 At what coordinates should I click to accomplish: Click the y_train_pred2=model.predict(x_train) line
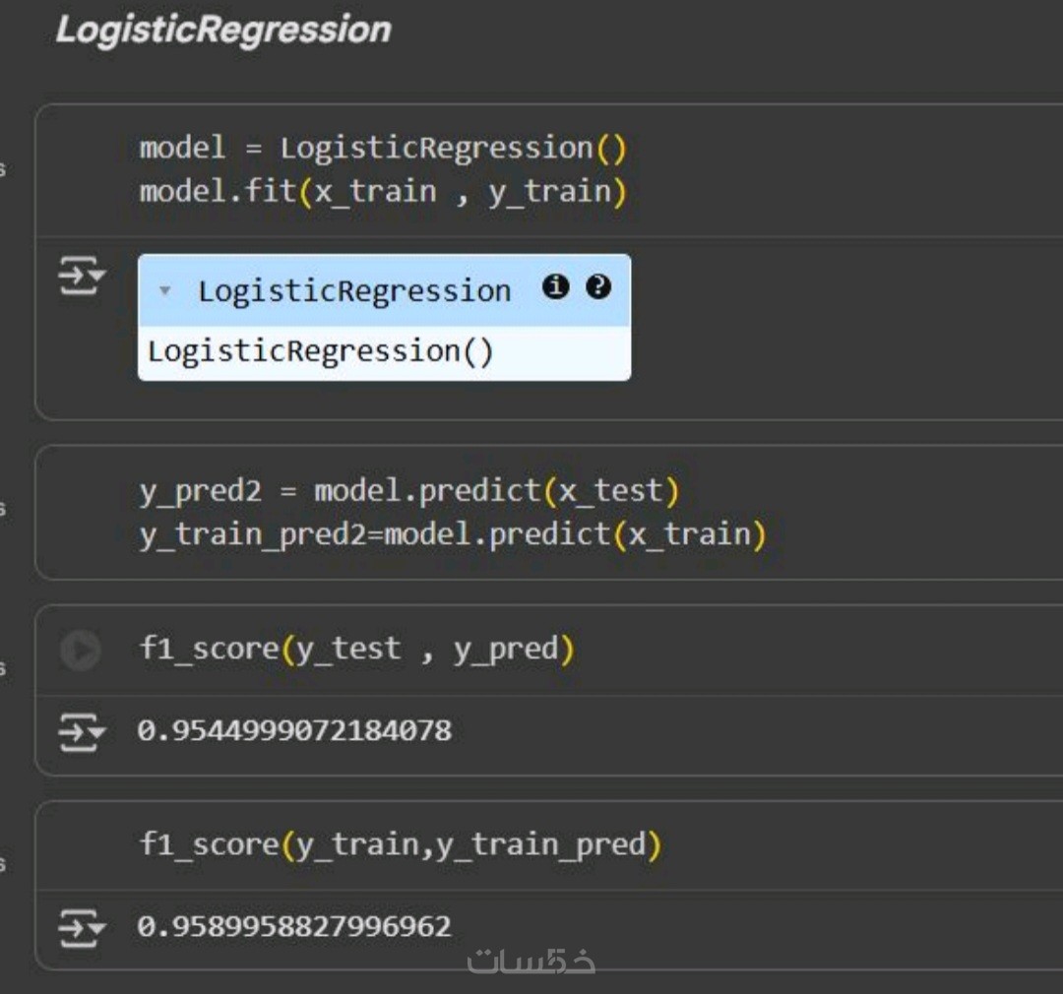(452, 535)
